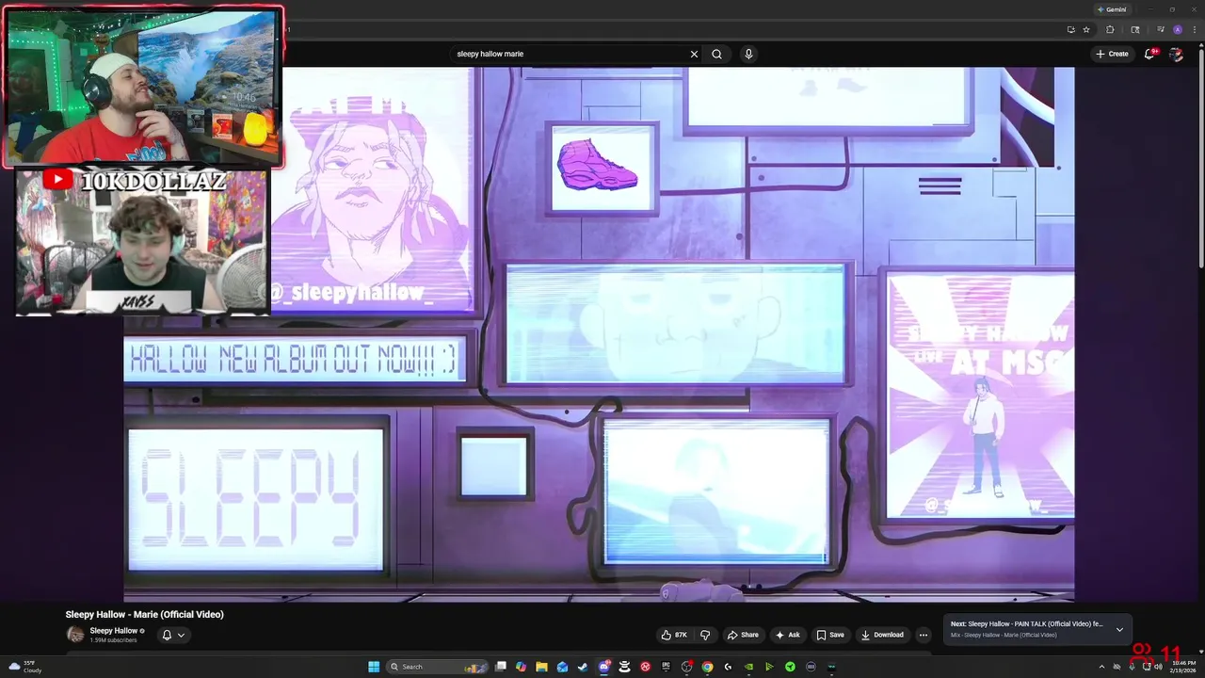Clear the YouTube search box with X

pos(695,54)
